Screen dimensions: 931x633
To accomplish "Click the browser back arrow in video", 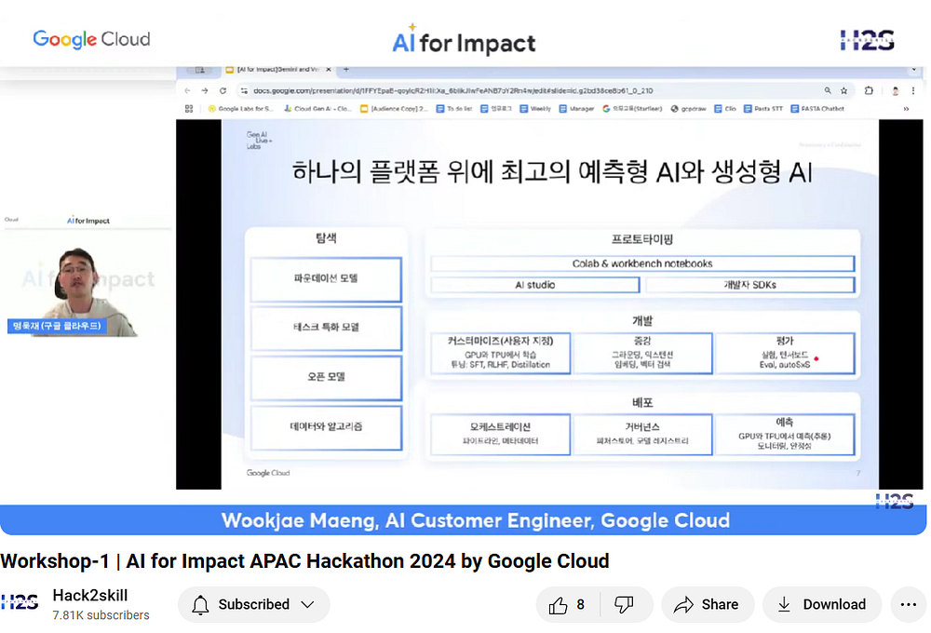I will click(188, 91).
